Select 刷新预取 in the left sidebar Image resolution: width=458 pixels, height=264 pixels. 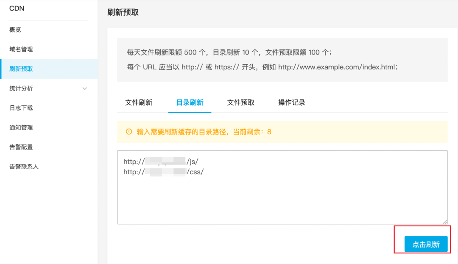(x=21, y=69)
